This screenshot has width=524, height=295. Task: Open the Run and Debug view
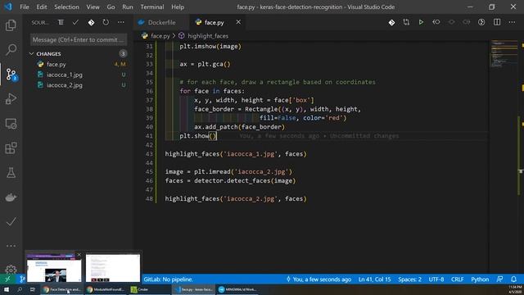(x=11, y=99)
